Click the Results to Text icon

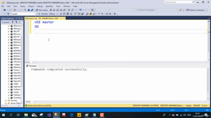pyautogui.click(x=87, y=14)
